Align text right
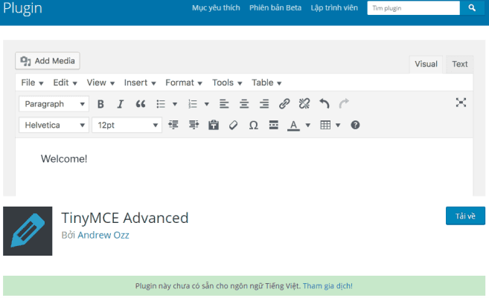The image size is (489, 298). [x=264, y=104]
